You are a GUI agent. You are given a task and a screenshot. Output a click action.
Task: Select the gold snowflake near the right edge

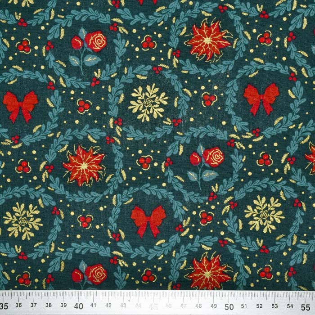[264, 214]
